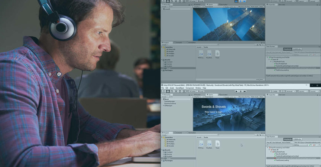The width and height of the screenshot is (321, 167).
Task: Open the Collab dropdown in Boot.unity window
Action: (x=275, y=91)
